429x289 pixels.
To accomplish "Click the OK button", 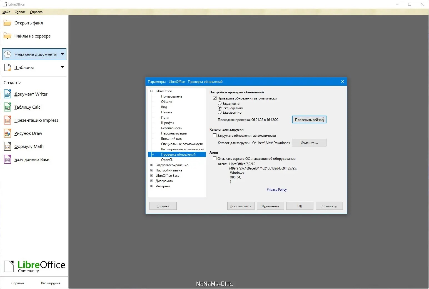I will [x=300, y=206].
